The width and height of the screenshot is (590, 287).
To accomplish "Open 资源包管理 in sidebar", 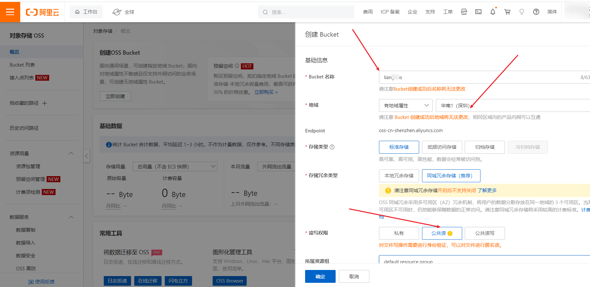I will click(x=28, y=166).
